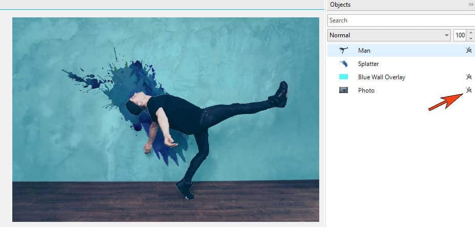Screen dimensions: 475x227
Task: Select the Blue Wall Overlay thumbnail
Action: point(343,77)
